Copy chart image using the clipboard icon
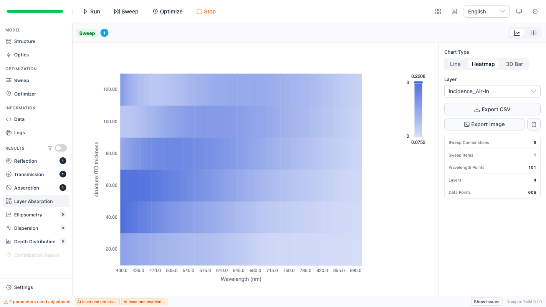Image resolution: width=546 pixels, height=307 pixels. click(534, 124)
